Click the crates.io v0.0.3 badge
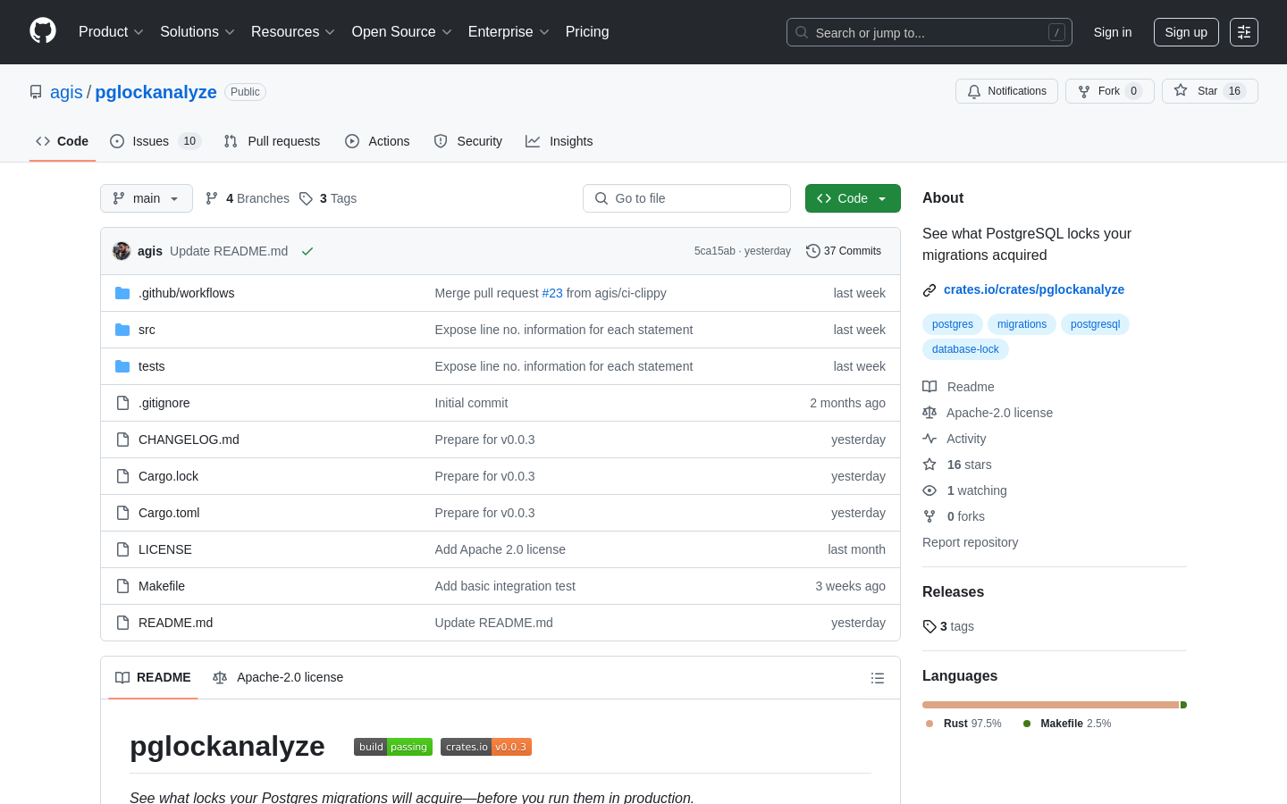 [486, 747]
